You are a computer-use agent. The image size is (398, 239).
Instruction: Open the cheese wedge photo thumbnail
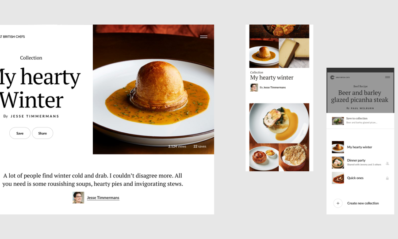point(294,53)
